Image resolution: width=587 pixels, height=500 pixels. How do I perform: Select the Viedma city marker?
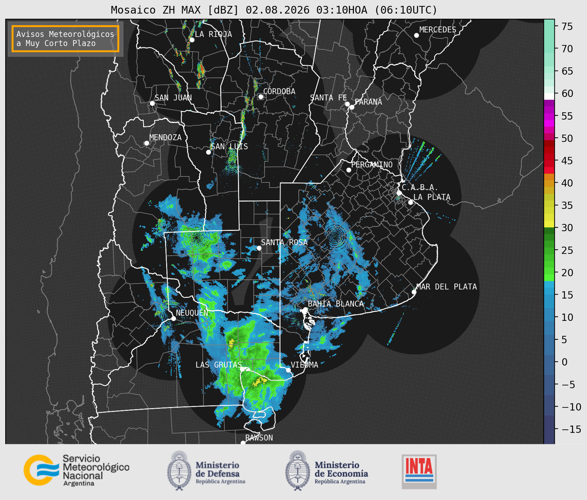point(288,370)
